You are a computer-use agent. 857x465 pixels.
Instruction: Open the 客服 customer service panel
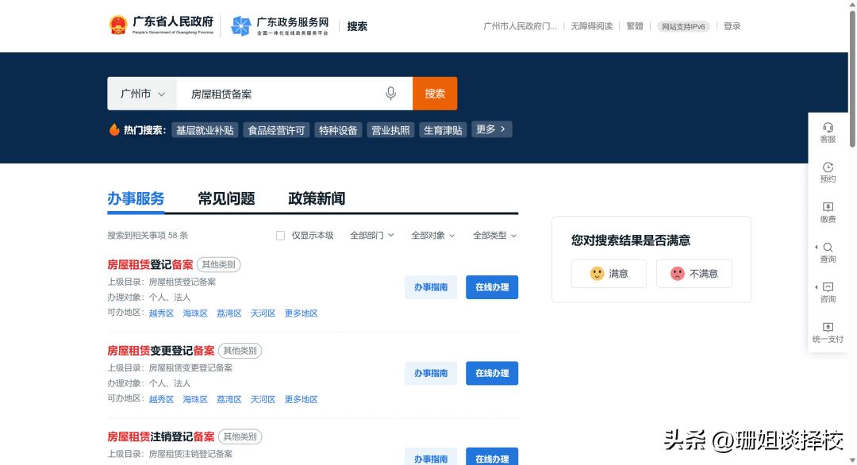(x=828, y=133)
